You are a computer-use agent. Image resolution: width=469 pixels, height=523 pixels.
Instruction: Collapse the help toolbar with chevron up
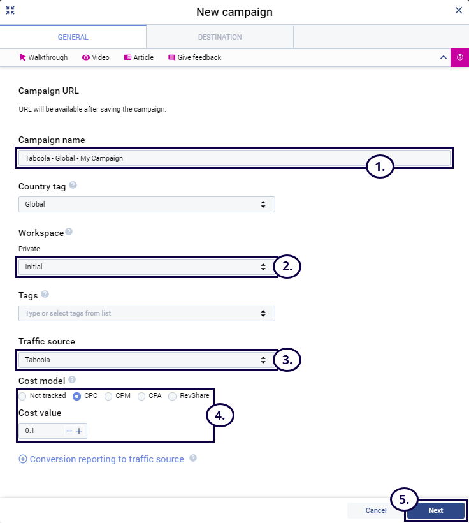pyautogui.click(x=444, y=57)
